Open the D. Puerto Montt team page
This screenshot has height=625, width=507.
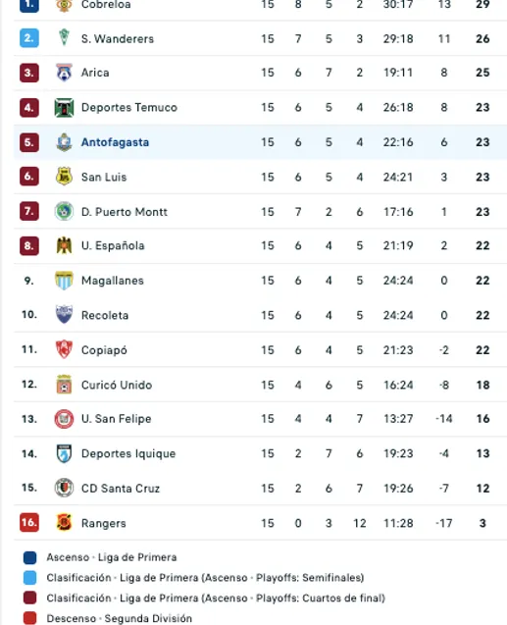click(x=125, y=212)
